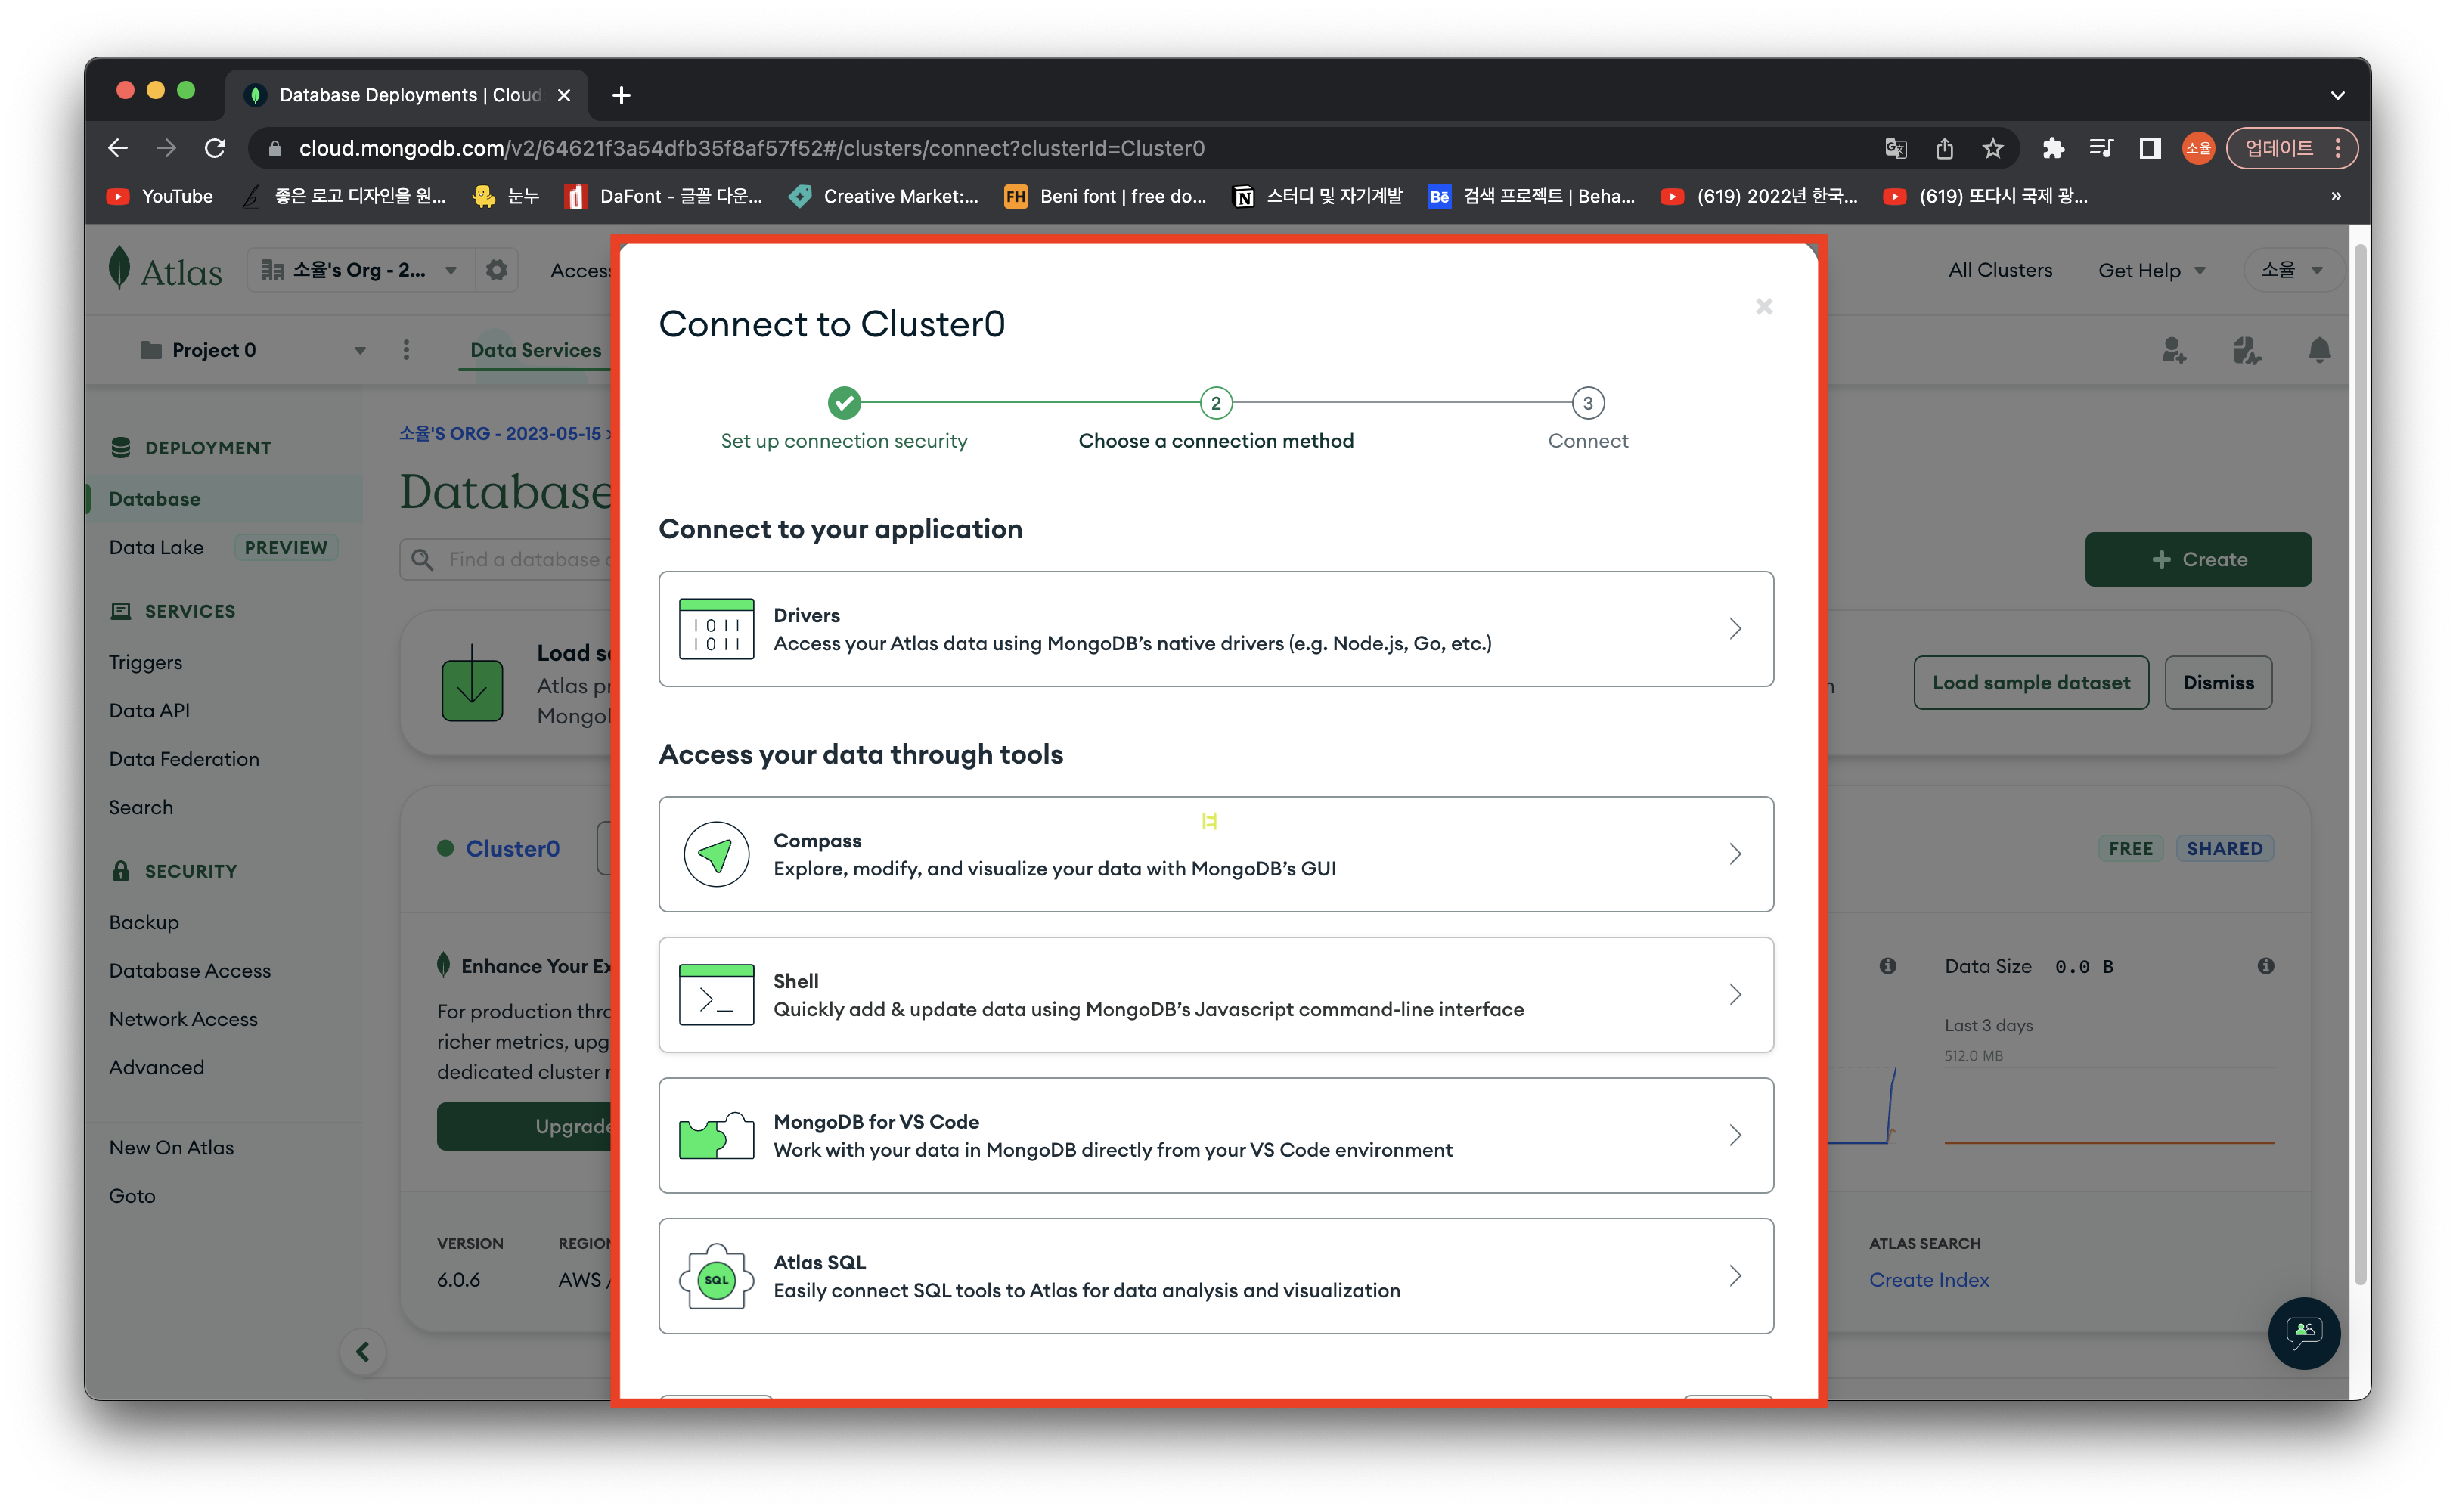Click step 2 Choose a connection method
Viewport: 2456px width, 1512px height.
click(x=1215, y=420)
